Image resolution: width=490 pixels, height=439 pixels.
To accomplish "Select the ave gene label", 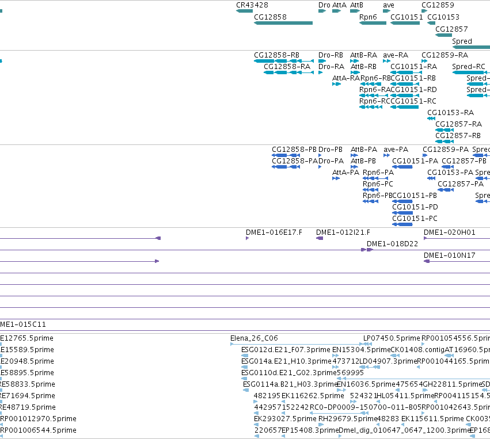I will pyautogui.click(x=389, y=5).
